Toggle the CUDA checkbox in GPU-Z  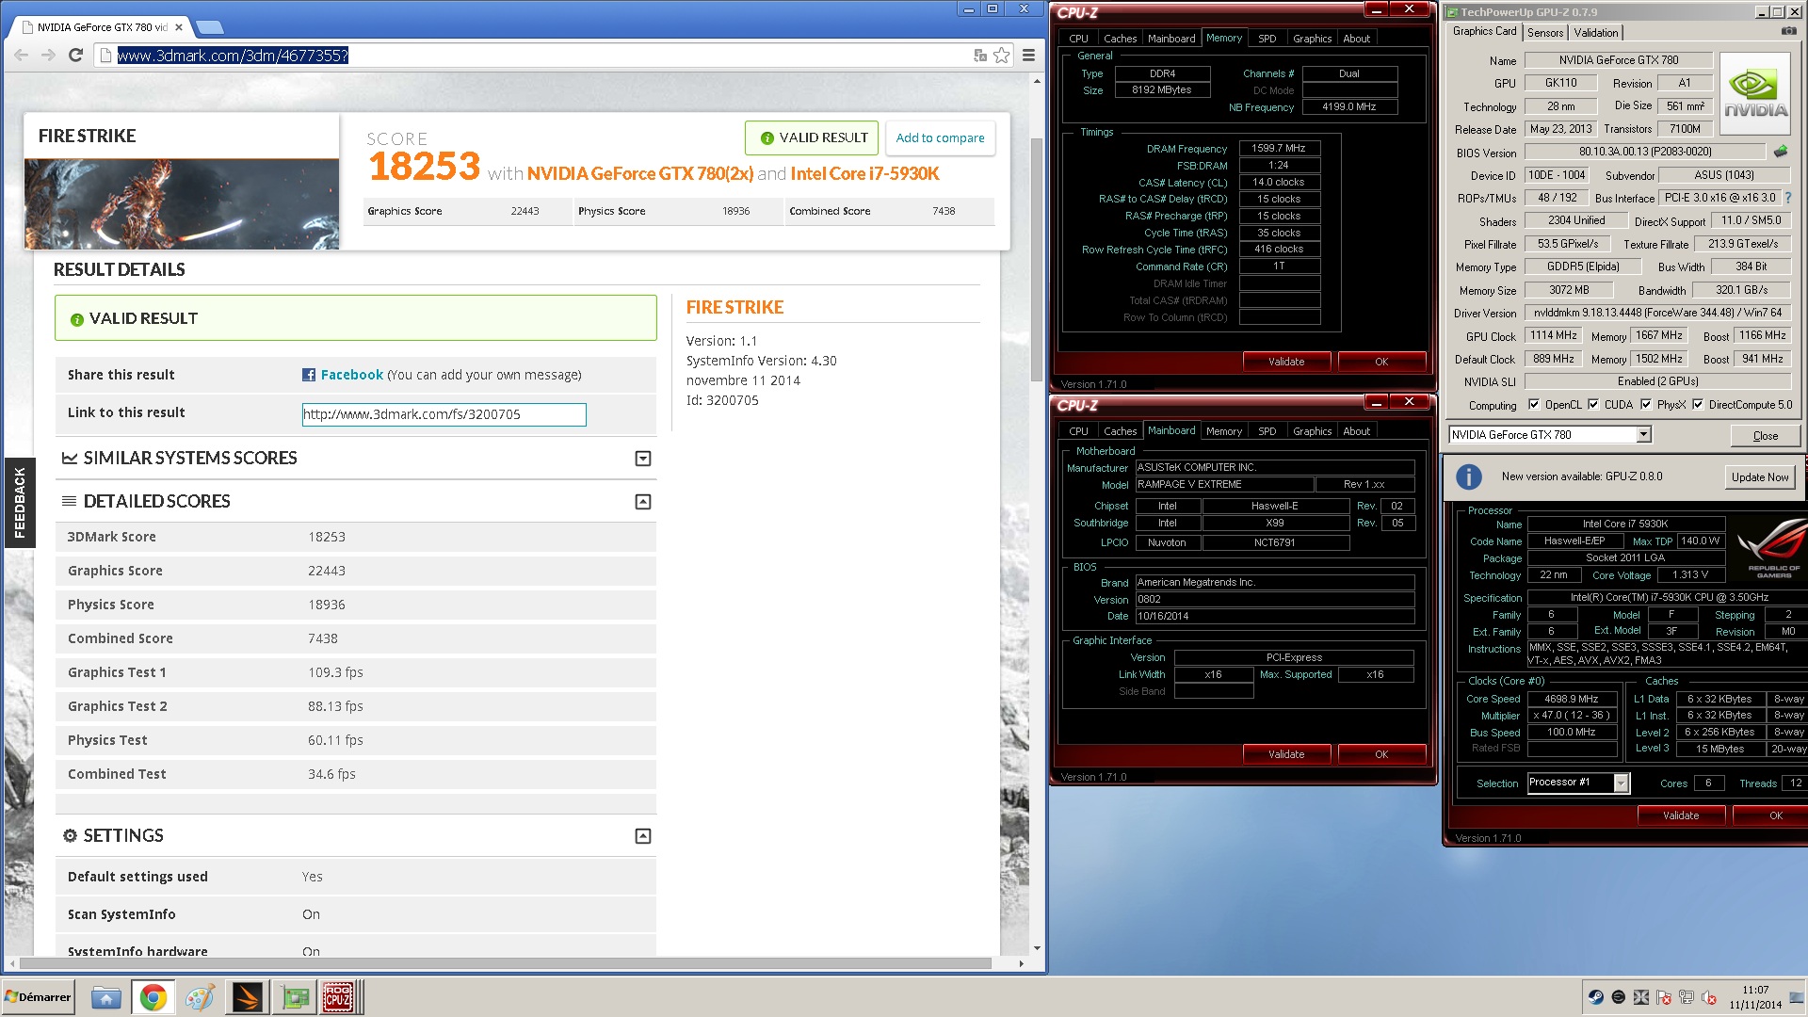(x=1593, y=405)
